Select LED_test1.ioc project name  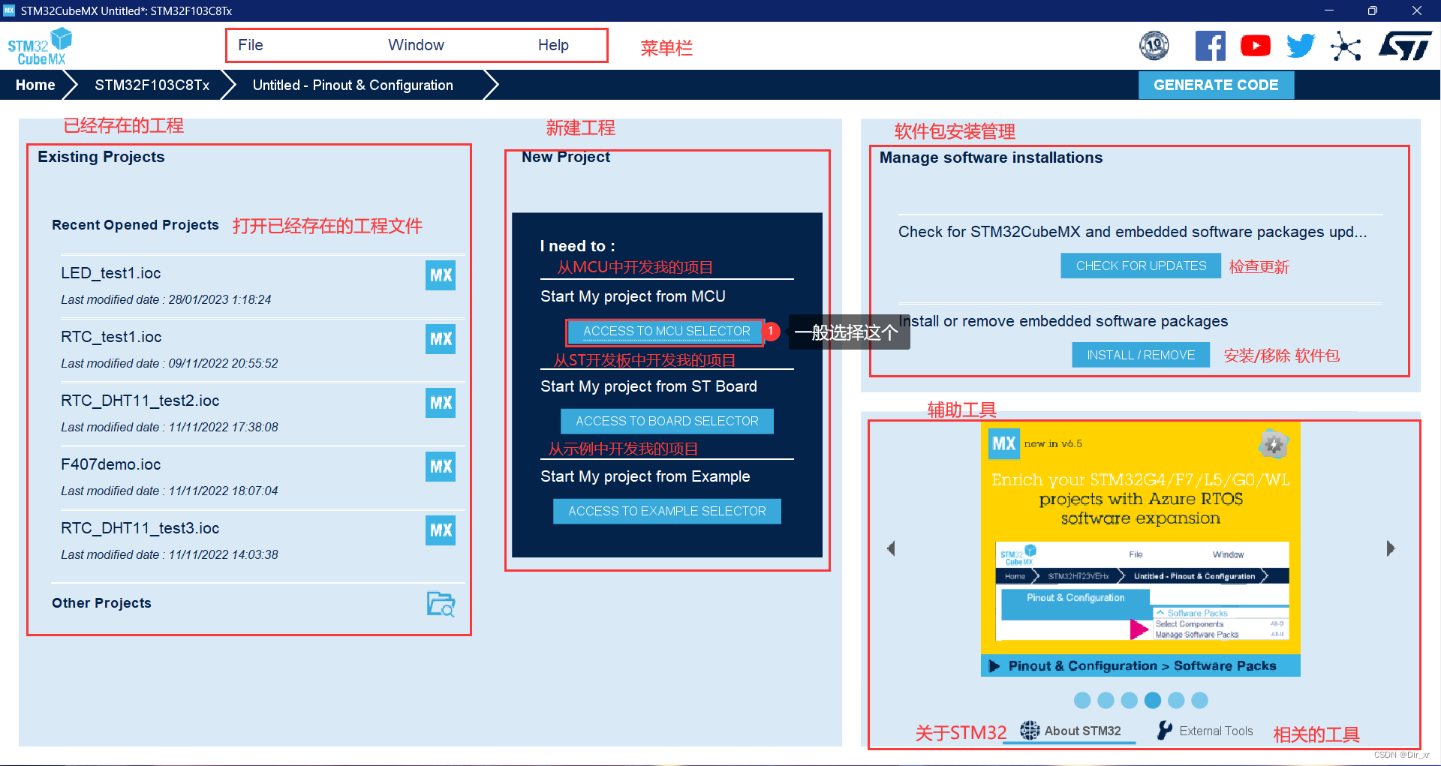coord(111,273)
